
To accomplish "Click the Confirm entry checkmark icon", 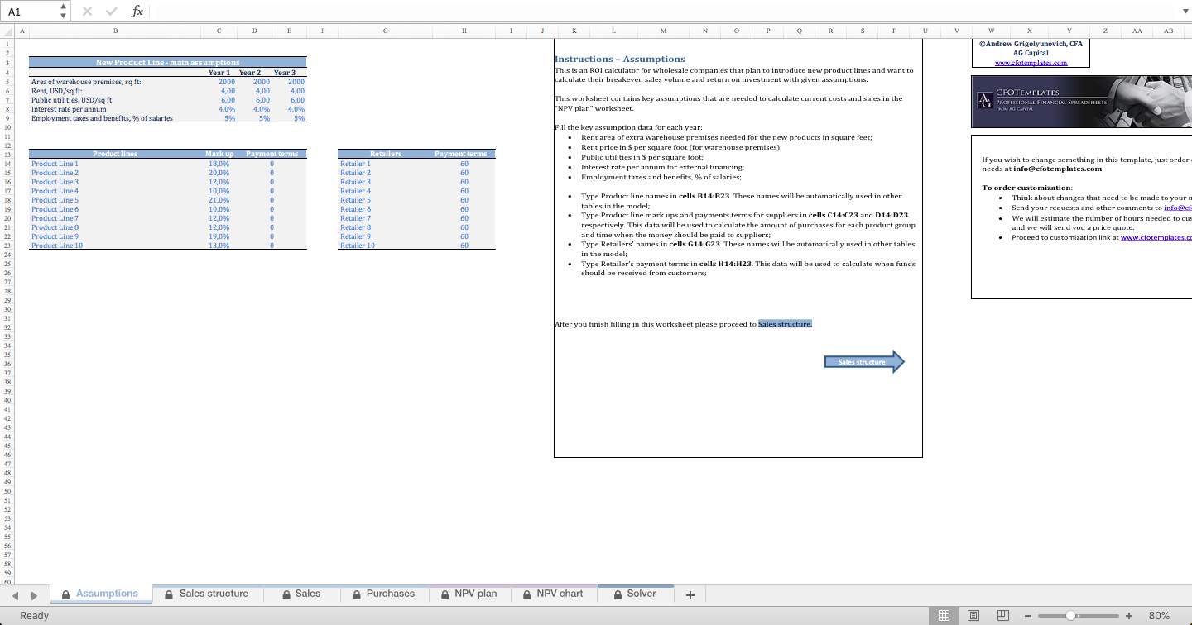I will pos(113,11).
